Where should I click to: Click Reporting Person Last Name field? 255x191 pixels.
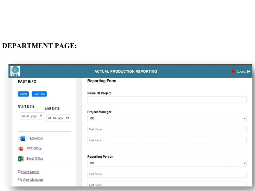click(x=167, y=184)
